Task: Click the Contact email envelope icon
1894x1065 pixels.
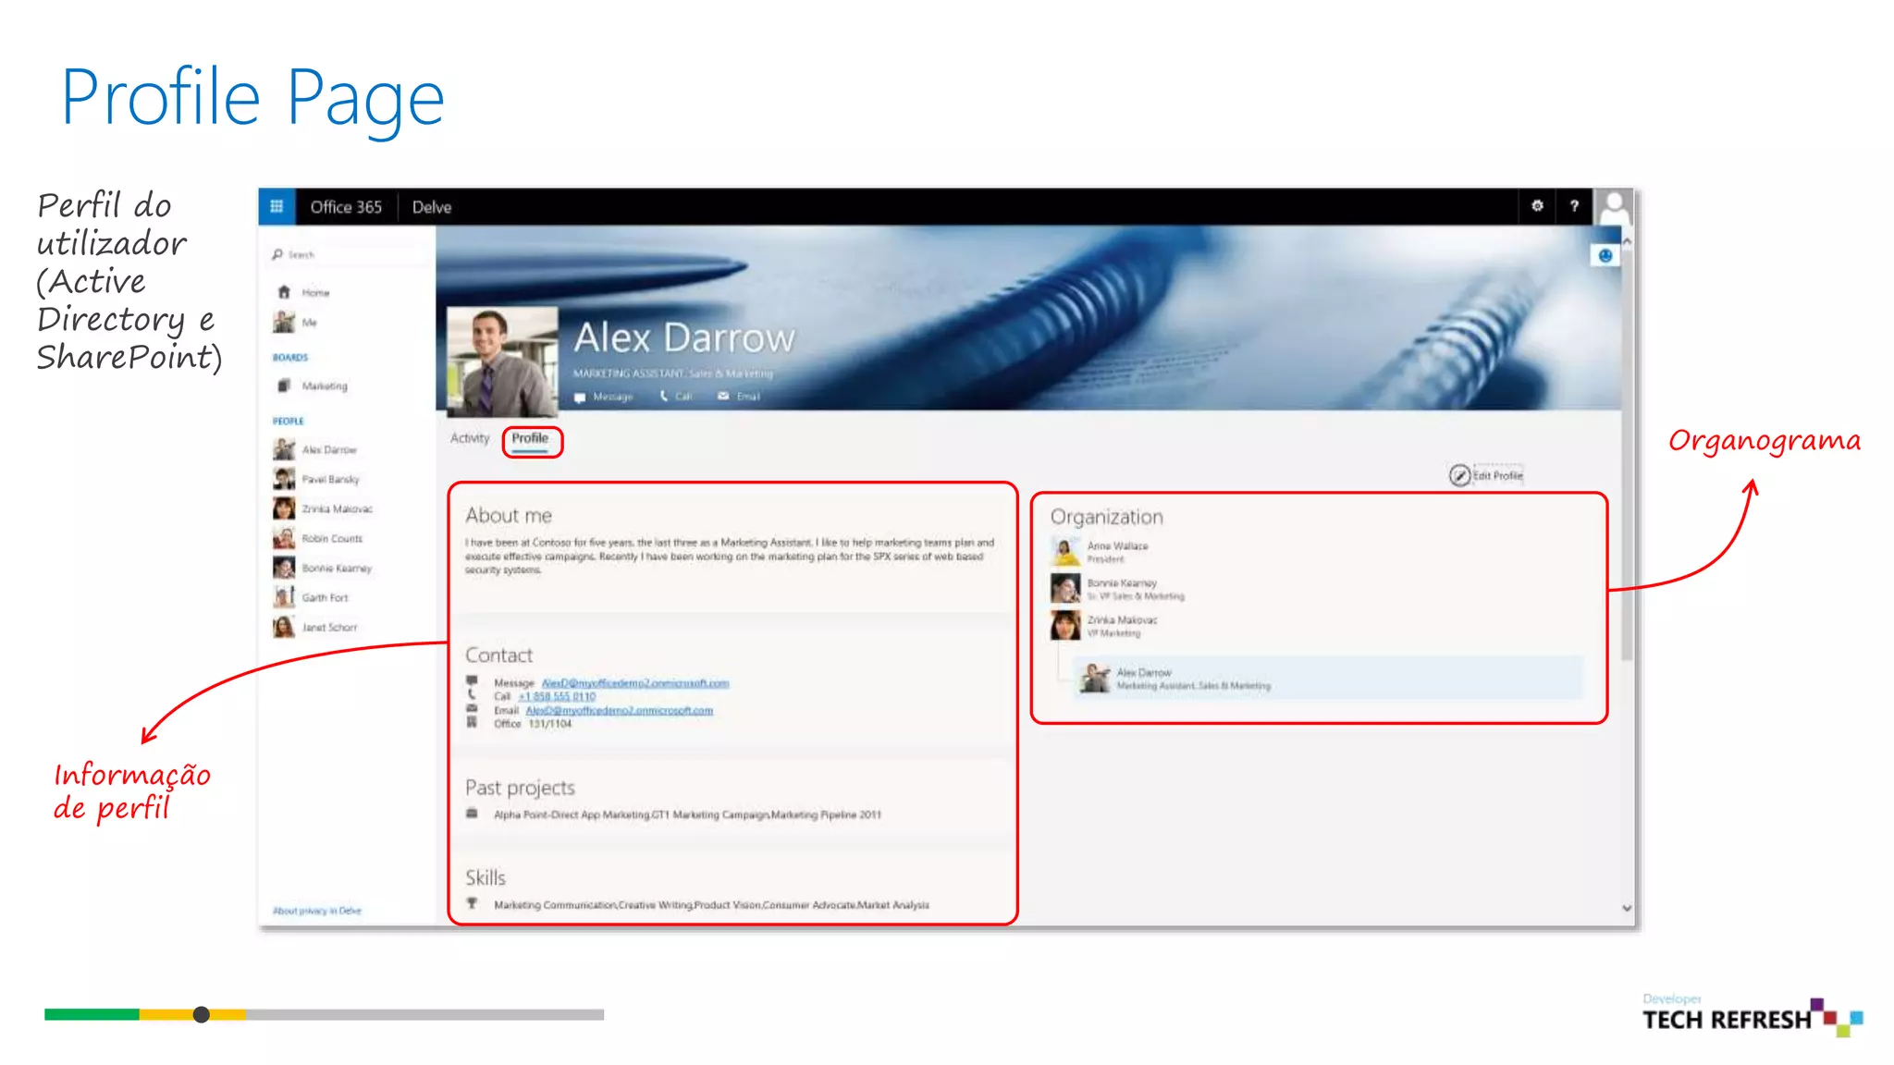Action: point(472,709)
